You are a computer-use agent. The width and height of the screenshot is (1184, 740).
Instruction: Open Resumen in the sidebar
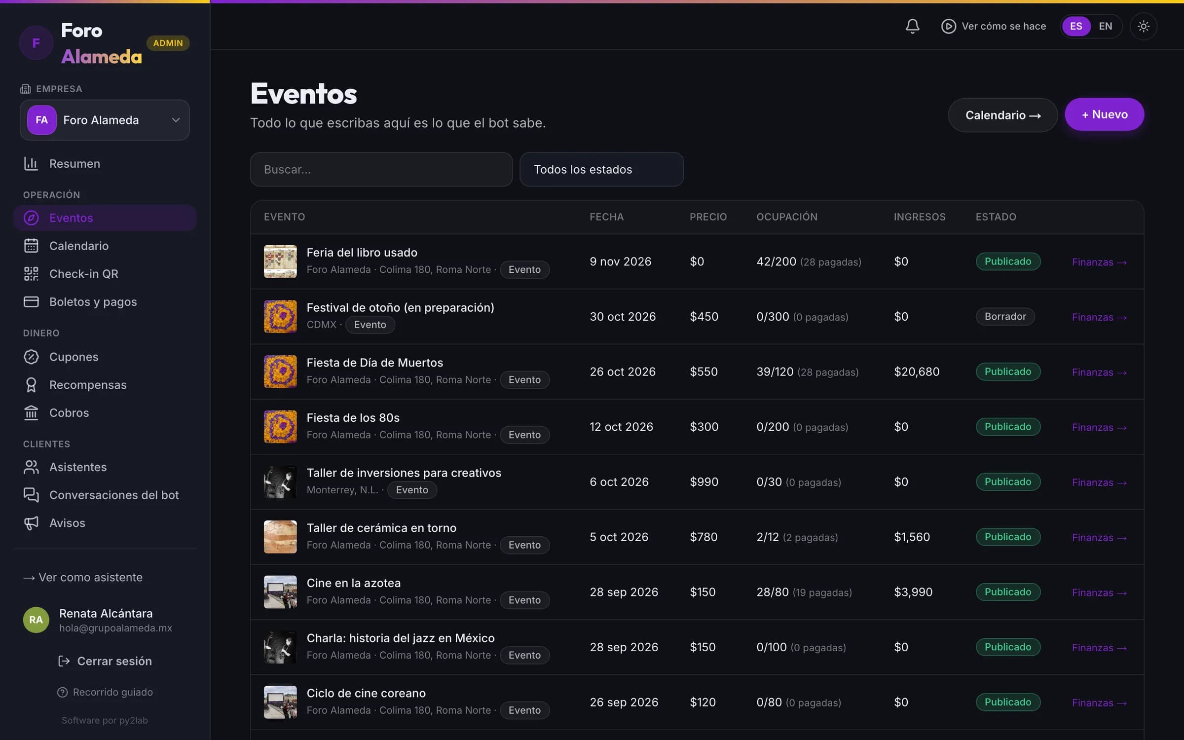105,163
